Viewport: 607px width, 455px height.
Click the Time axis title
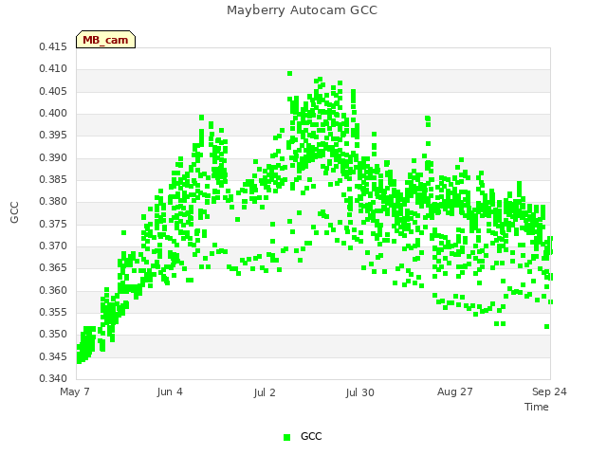coord(537,407)
